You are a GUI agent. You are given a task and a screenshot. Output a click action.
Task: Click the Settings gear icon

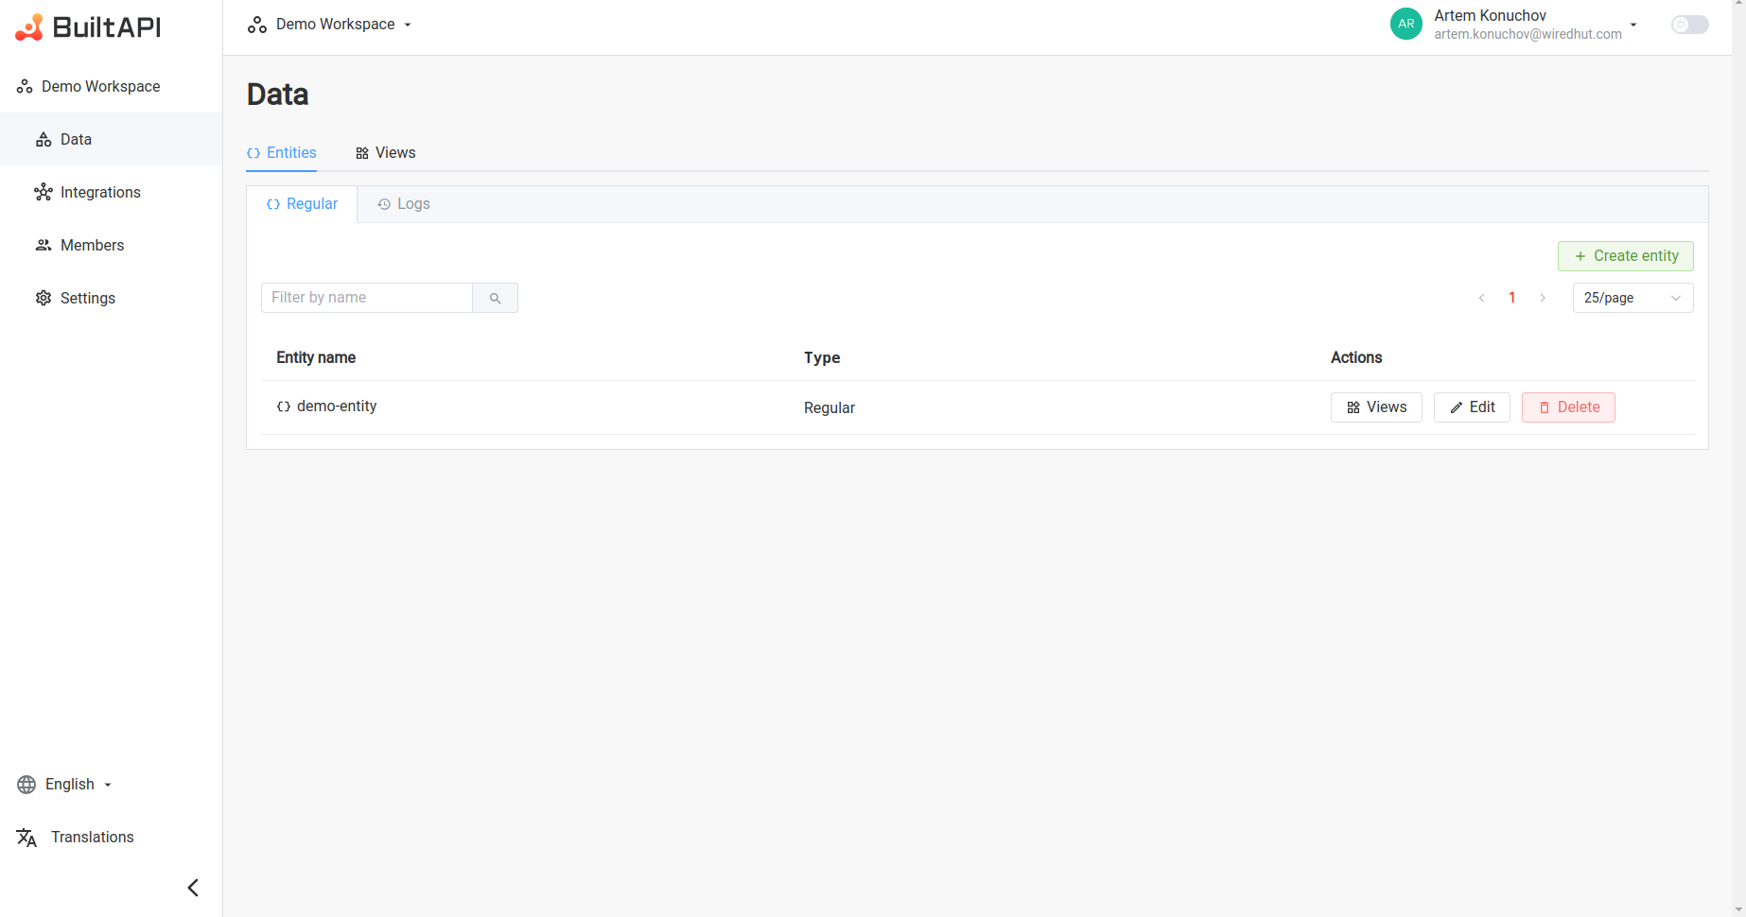44,298
